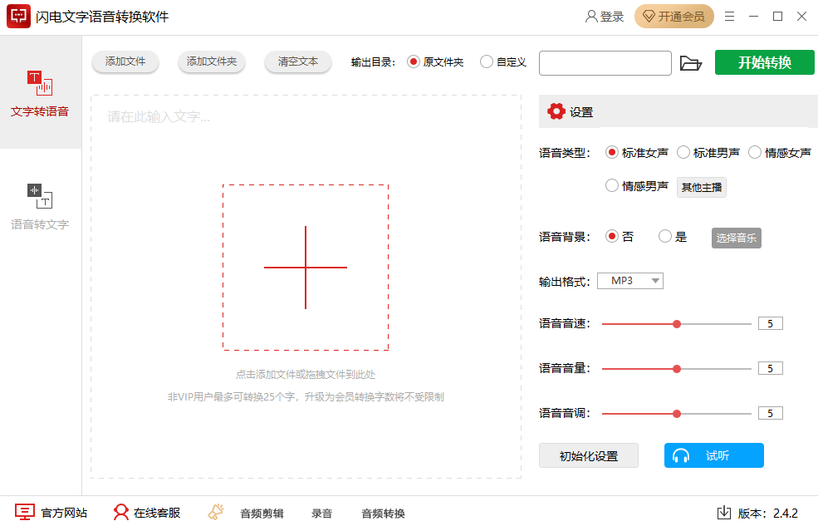The image size is (818, 526).
Task: Click 试听 to preview audio
Action: [713, 455]
